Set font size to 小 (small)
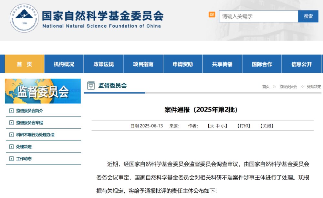323x198 pixels. coord(223,126)
